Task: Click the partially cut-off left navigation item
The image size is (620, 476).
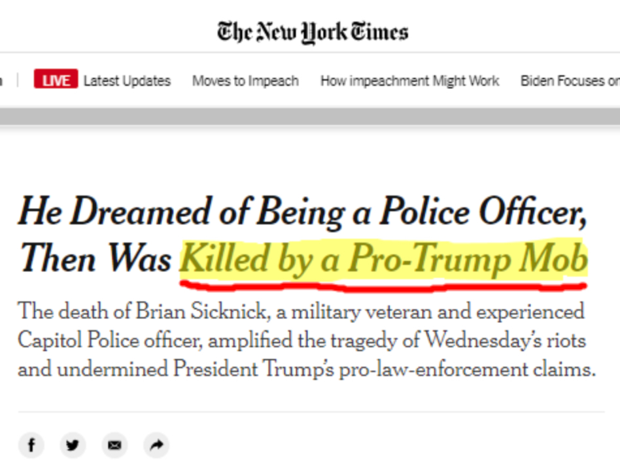Action: [1, 80]
